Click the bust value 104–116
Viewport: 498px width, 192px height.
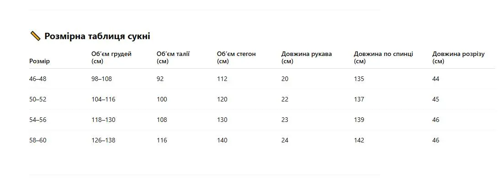[x=104, y=99]
